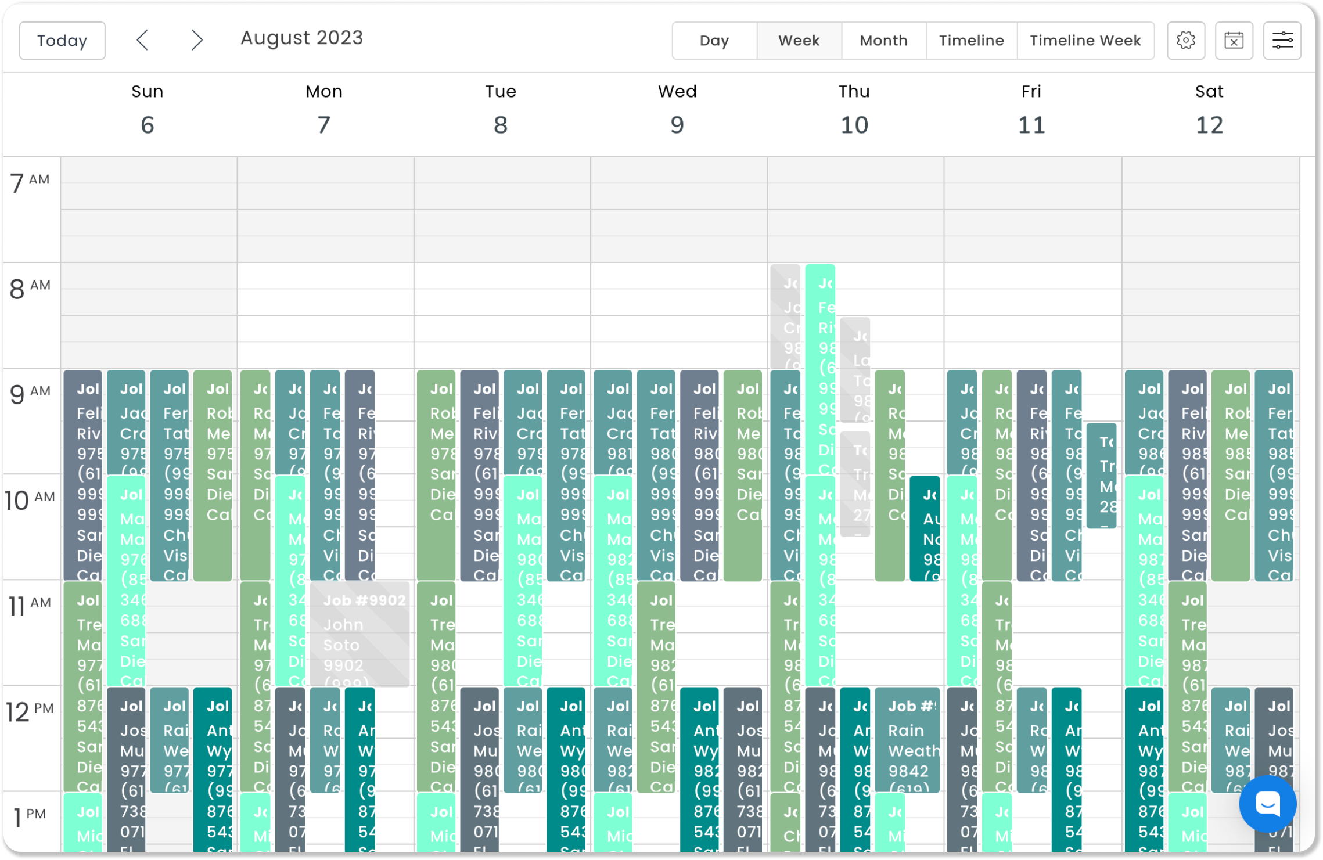Screen dimensions: 1323x860
Task: Switch to Timeline Week view
Action: (x=1085, y=41)
